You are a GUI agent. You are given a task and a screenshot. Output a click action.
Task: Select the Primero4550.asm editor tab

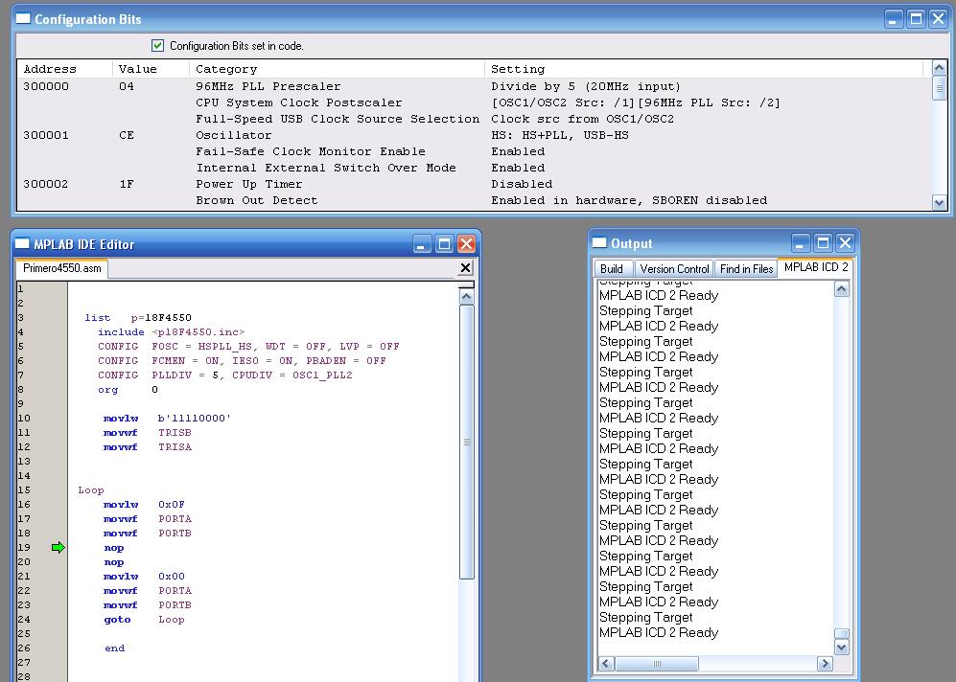tap(62, 268)
